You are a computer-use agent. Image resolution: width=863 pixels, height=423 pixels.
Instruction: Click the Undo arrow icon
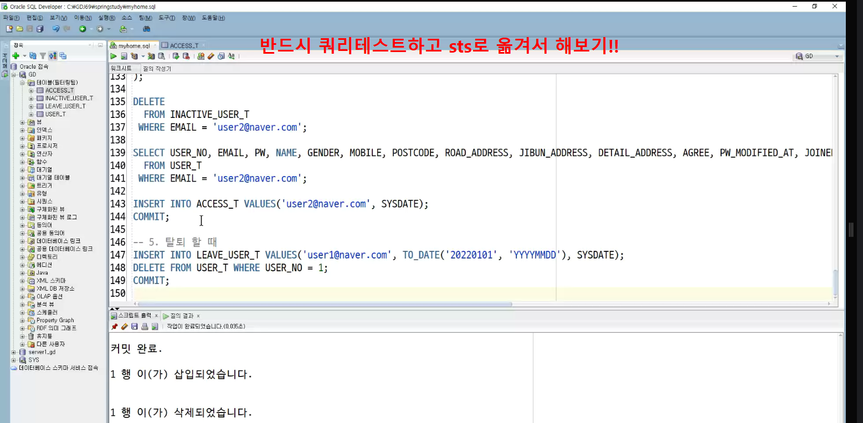[55, 28]
